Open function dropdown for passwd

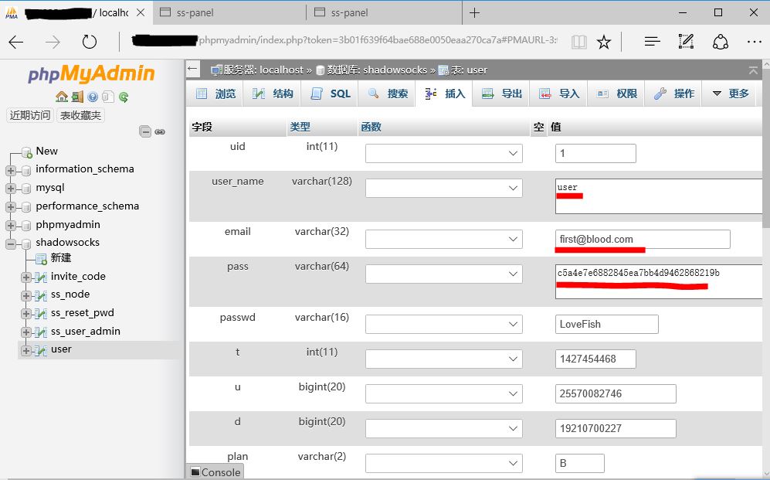(x=444, y=325)
